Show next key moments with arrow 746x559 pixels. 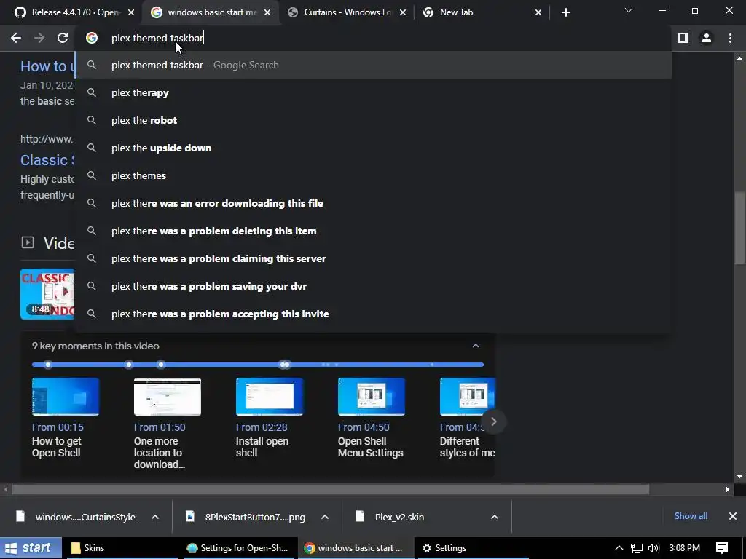494,421
